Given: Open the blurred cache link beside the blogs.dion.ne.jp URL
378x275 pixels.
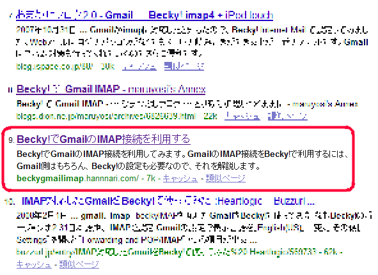Looking at the screenshot, I should click(242, 116).
